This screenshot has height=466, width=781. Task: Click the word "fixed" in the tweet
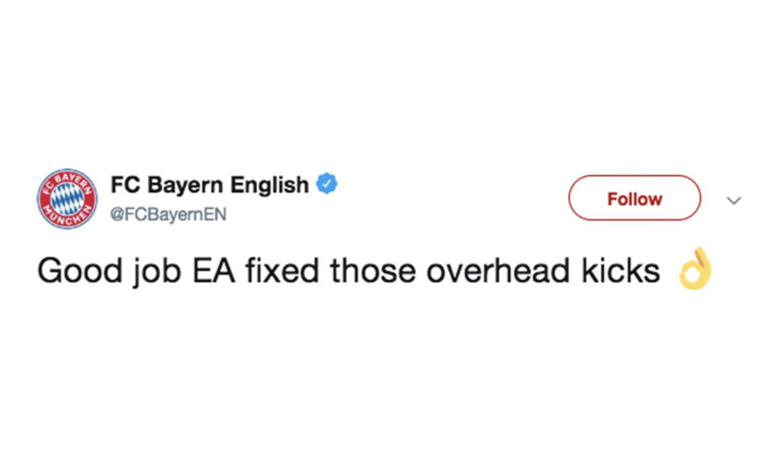point(282,271)
